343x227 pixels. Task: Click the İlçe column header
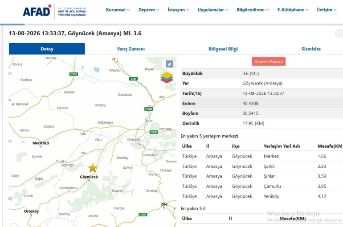click(x=236, y=146)
